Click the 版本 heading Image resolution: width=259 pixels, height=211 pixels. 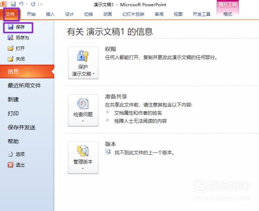[x=110, y=144]
